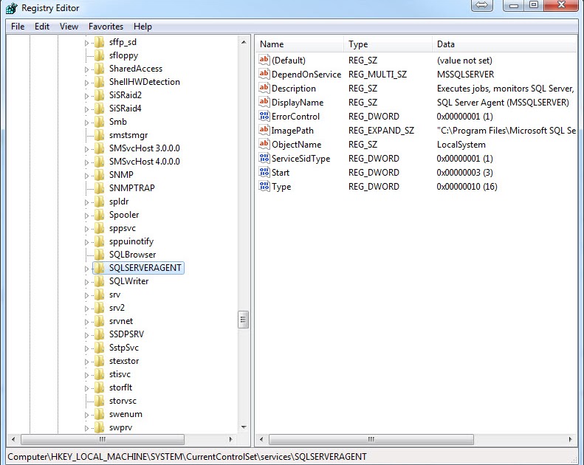Click the SQLWriter folder icon
The image size is (584, 465).
coord(99,281)
